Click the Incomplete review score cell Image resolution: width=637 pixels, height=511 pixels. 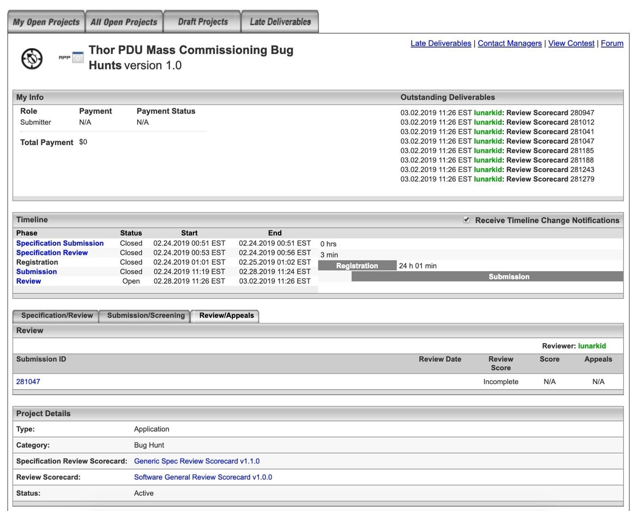pyautogui.click(x=501, y=382)
